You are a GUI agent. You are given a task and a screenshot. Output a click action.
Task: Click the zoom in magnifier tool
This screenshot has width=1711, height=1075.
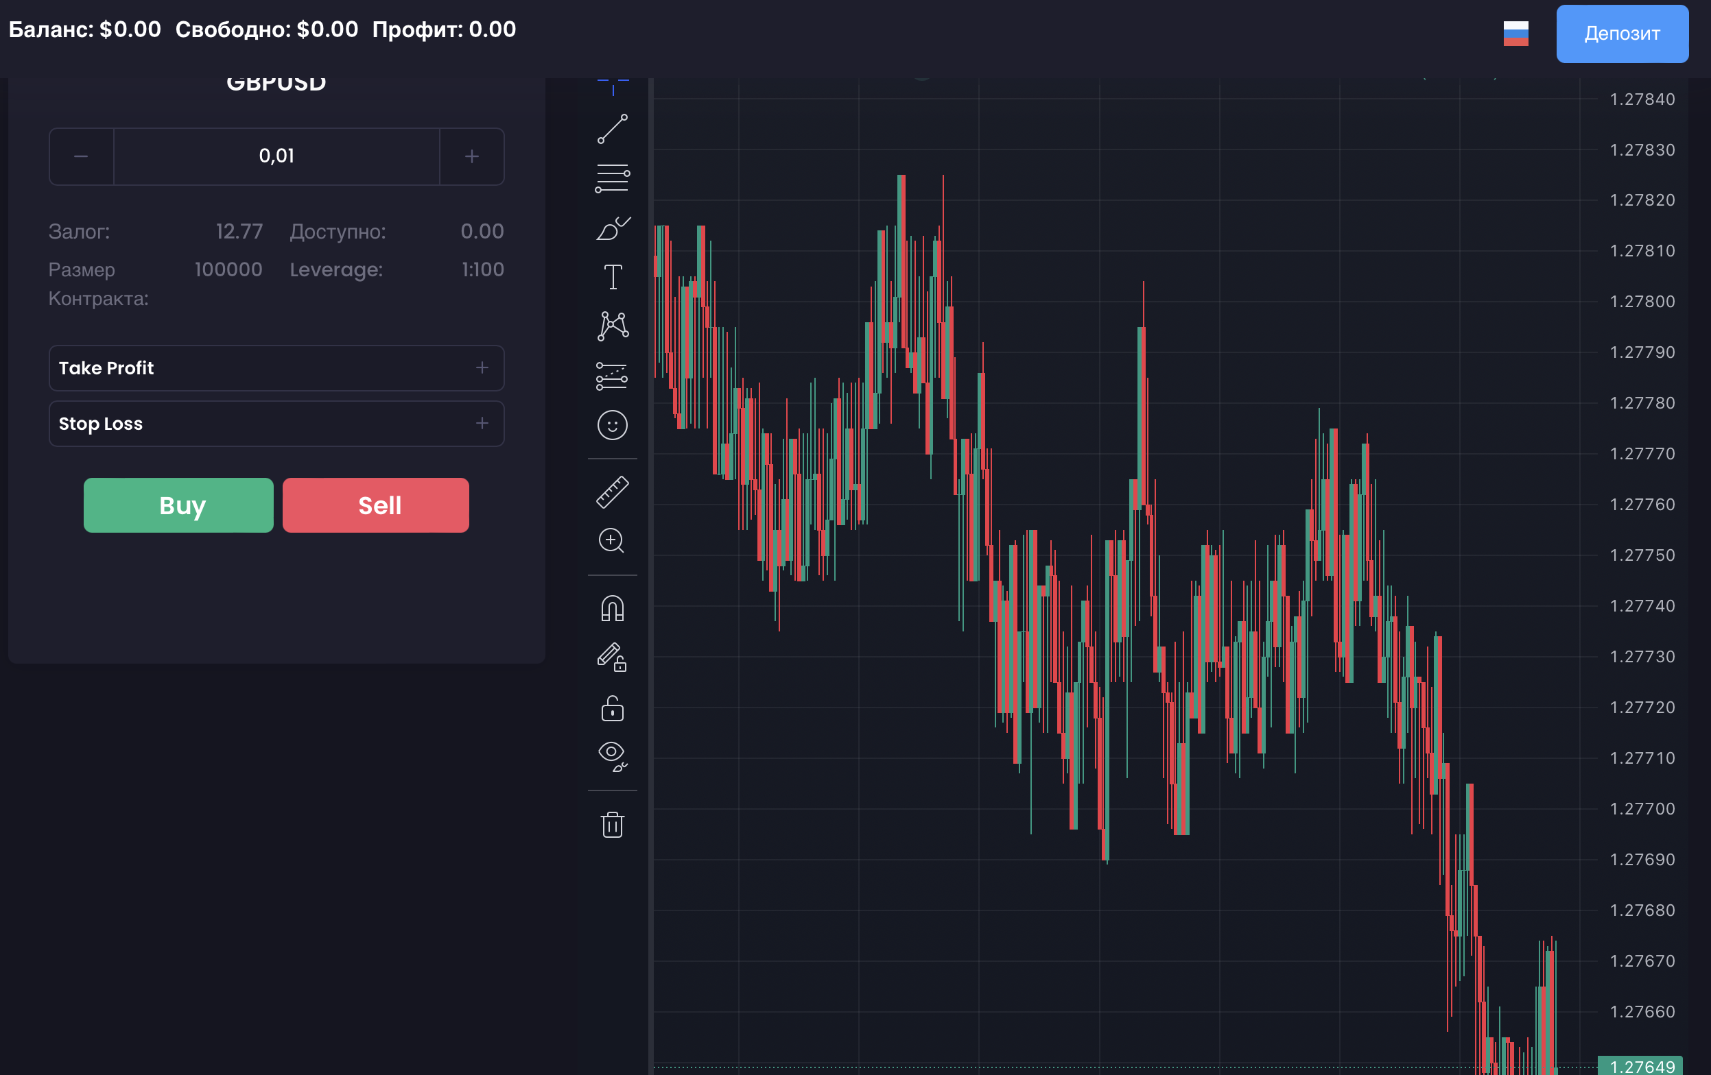[613, 541]
